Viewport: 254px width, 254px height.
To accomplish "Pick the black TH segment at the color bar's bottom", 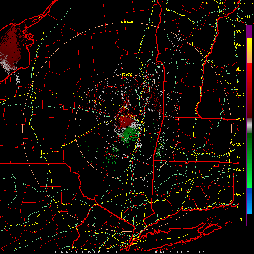I will point(249,220).
